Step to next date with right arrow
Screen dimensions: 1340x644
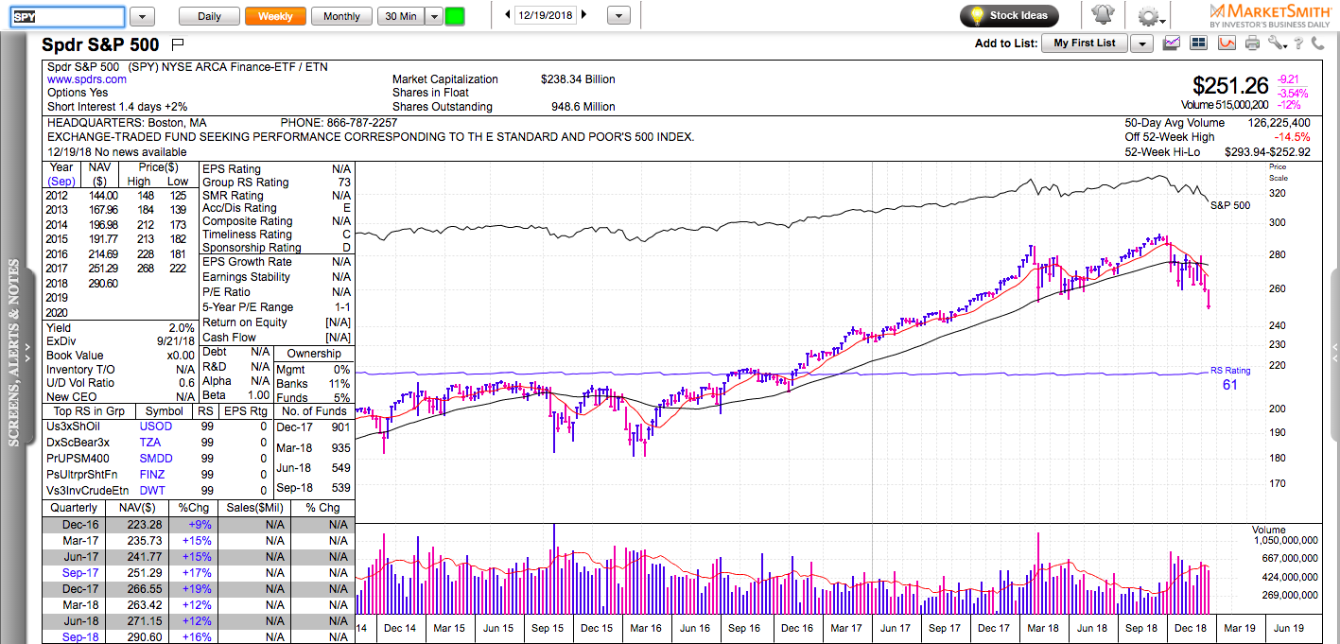point(583,15)
